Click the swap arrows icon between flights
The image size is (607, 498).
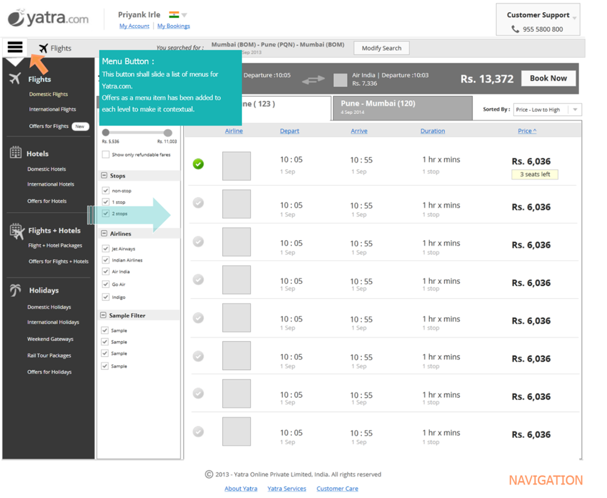pos(313,79)
